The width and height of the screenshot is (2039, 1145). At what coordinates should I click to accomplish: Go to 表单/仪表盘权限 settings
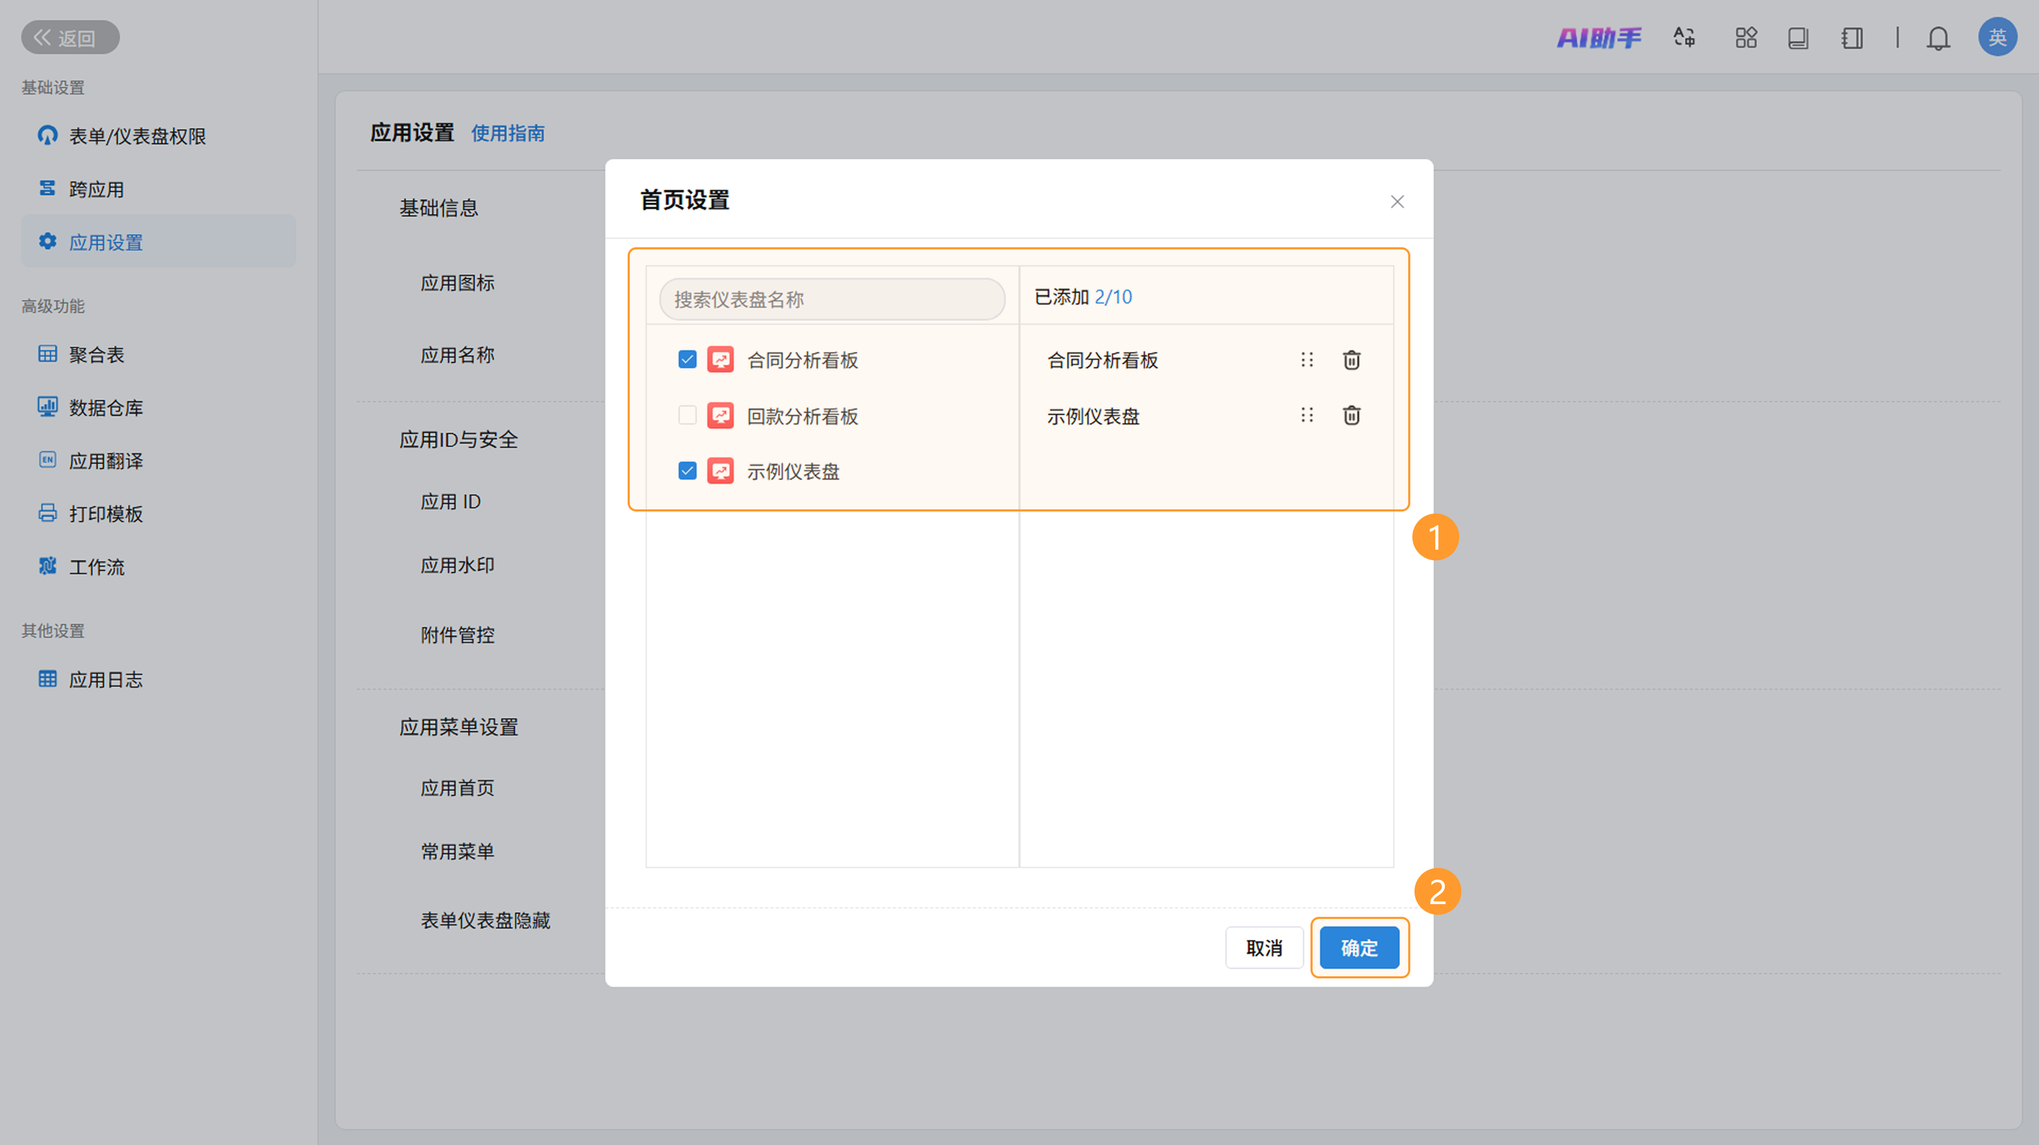coord(136,136)
